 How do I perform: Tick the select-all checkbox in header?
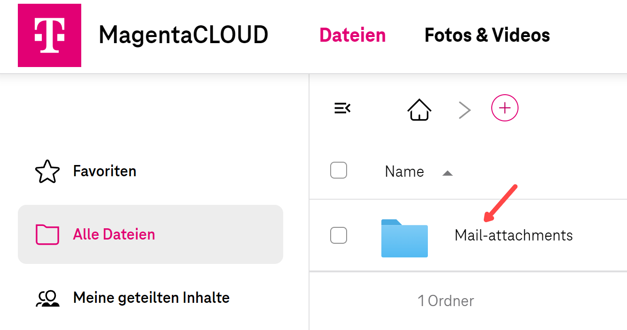[x=339, y=170]
